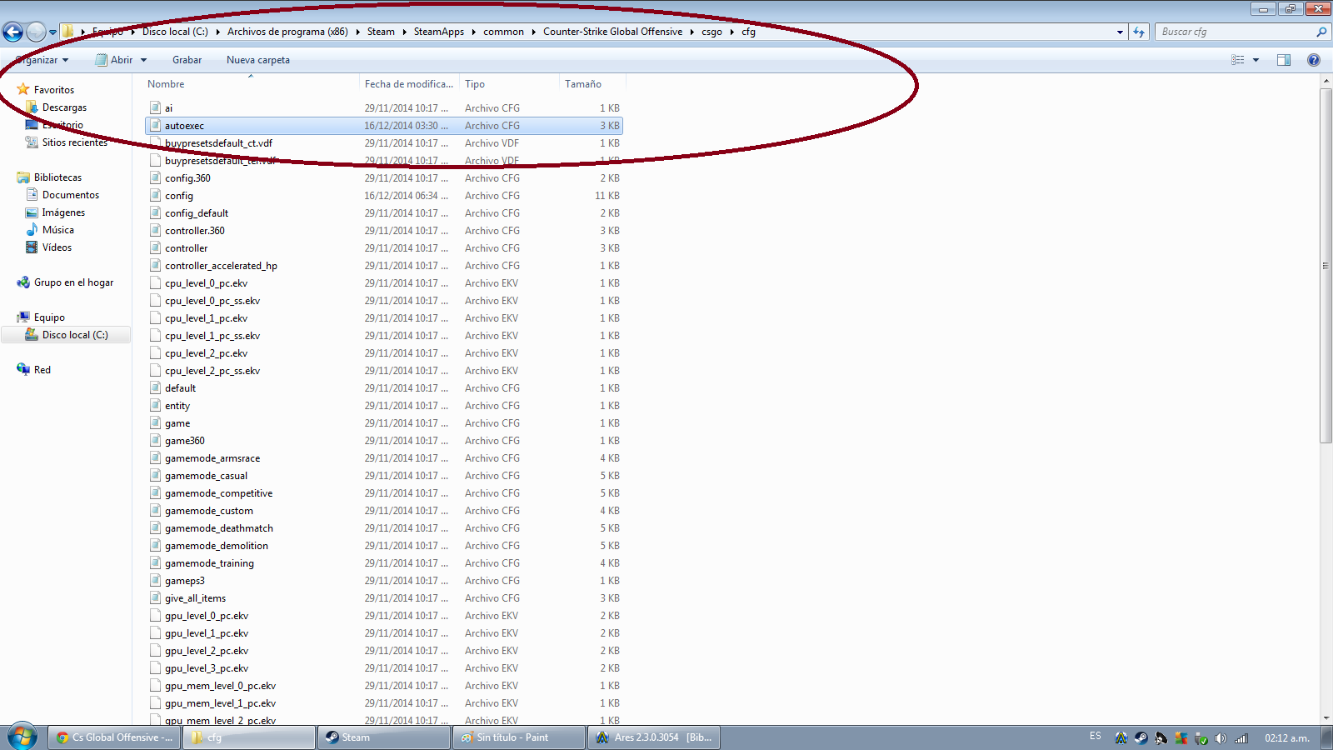The height and width of the screenshot is (750, 1333).
Task: Open the Imágenes library
Action: point(63,212)
